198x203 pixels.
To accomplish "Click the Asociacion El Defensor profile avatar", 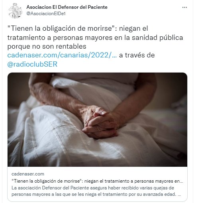I will click(15, 11).
